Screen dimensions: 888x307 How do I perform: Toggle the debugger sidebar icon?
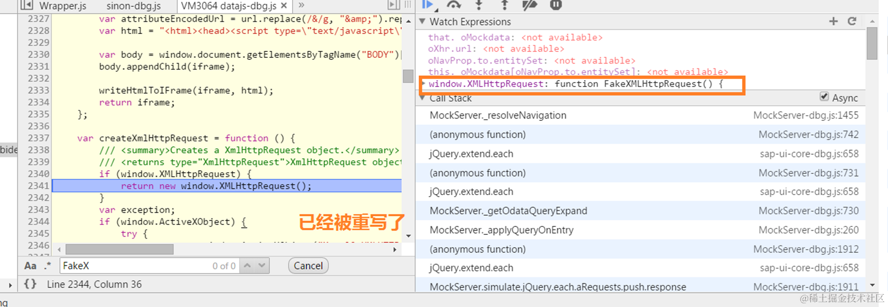tap(393, 5)
